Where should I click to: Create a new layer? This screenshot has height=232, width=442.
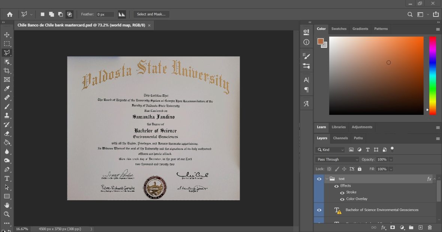click(x=420, y=228)
